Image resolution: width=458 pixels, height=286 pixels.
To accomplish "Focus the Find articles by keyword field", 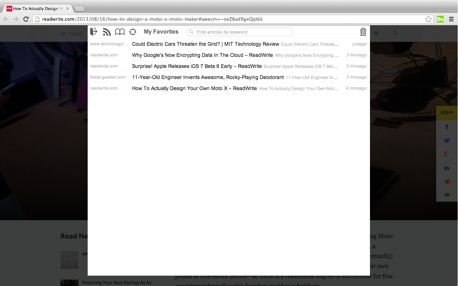I will tap(240, 32).
